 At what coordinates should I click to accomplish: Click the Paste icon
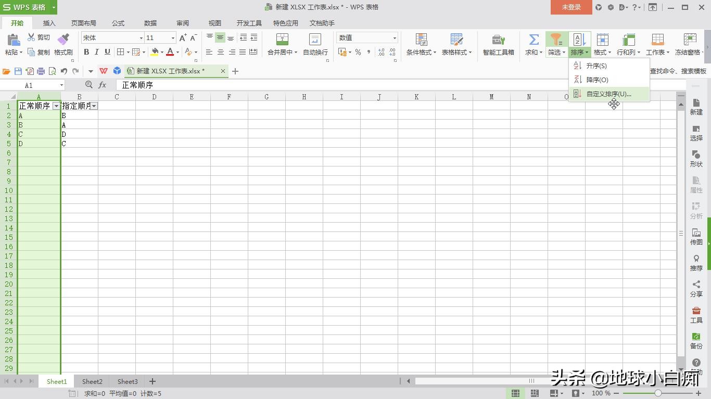pos(13,40)
